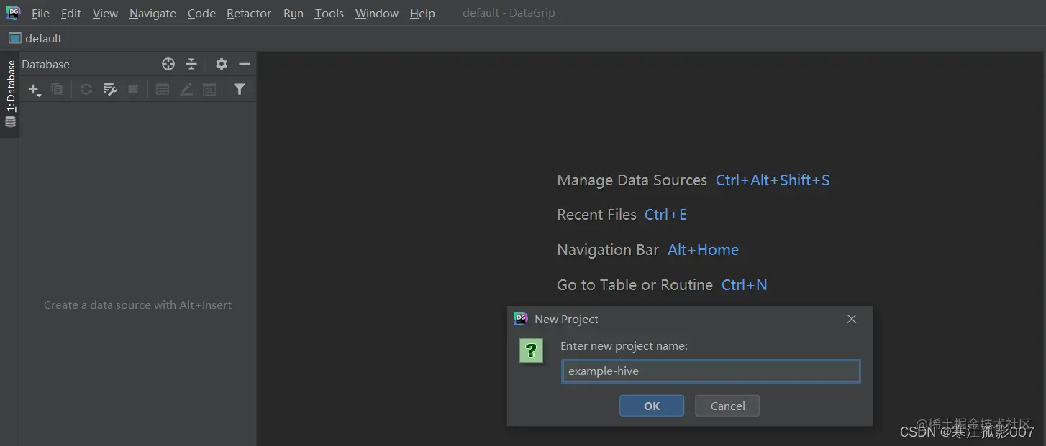Click the Cancel button
This screenshot has height=446, width=1046.
(727, 406)
